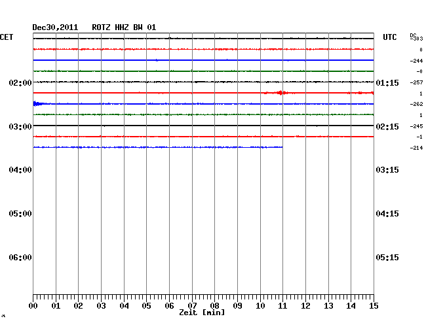Select minute 00 on the time axis

pyautogui.click(x=33, y=306)
